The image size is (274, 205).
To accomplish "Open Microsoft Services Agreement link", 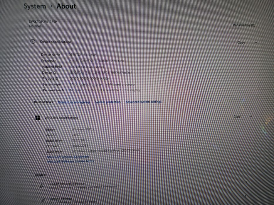I will coord(68,157).
